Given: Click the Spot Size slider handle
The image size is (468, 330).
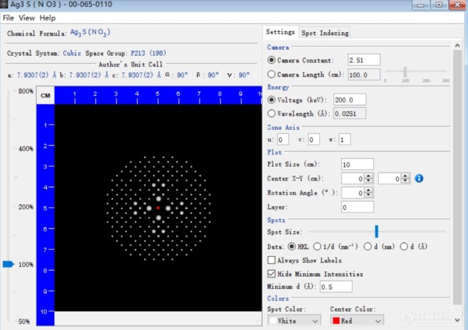Looking at the screenshot, I should [x=377, y=232].
